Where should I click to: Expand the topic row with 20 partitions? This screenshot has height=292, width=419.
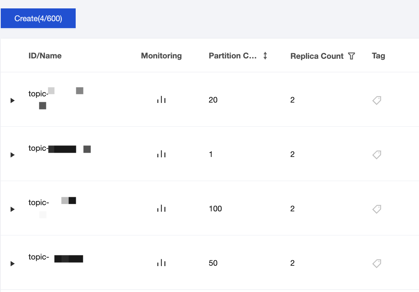13,100
